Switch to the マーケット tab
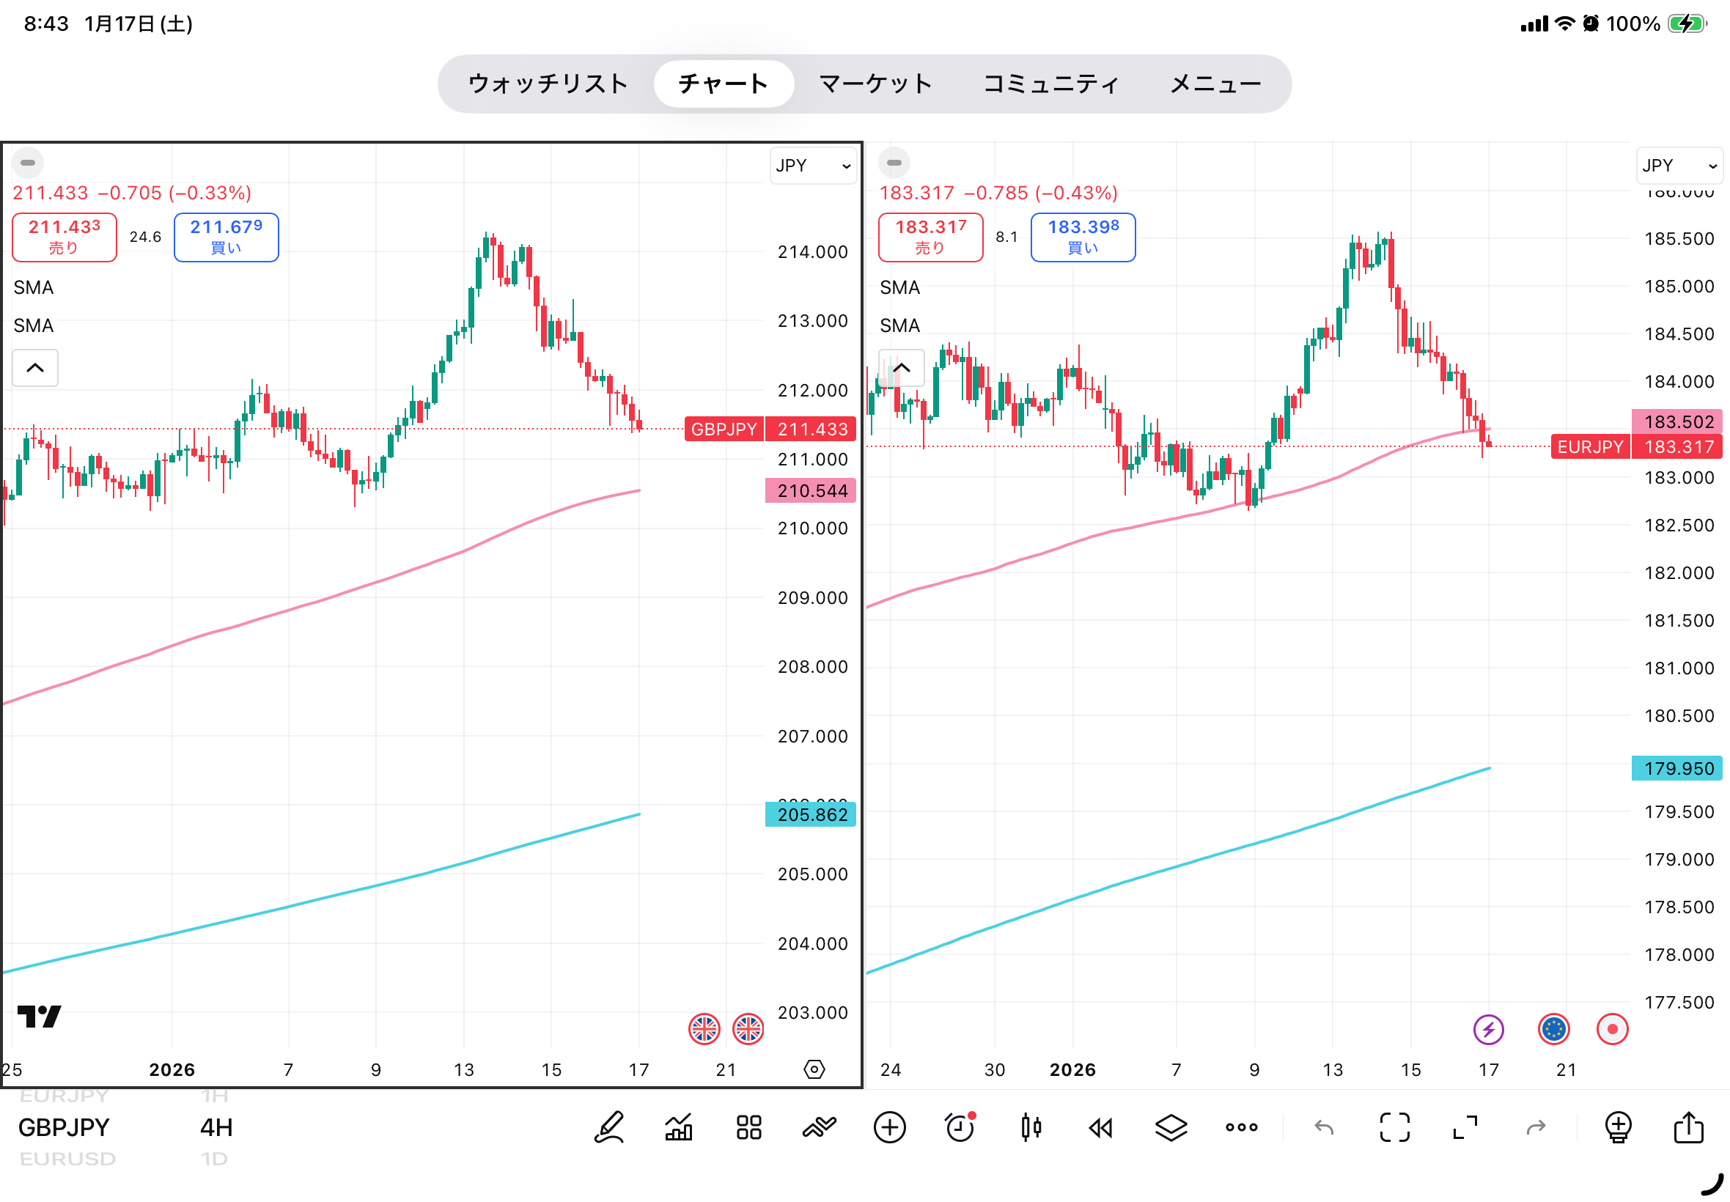 pos(875,84)
